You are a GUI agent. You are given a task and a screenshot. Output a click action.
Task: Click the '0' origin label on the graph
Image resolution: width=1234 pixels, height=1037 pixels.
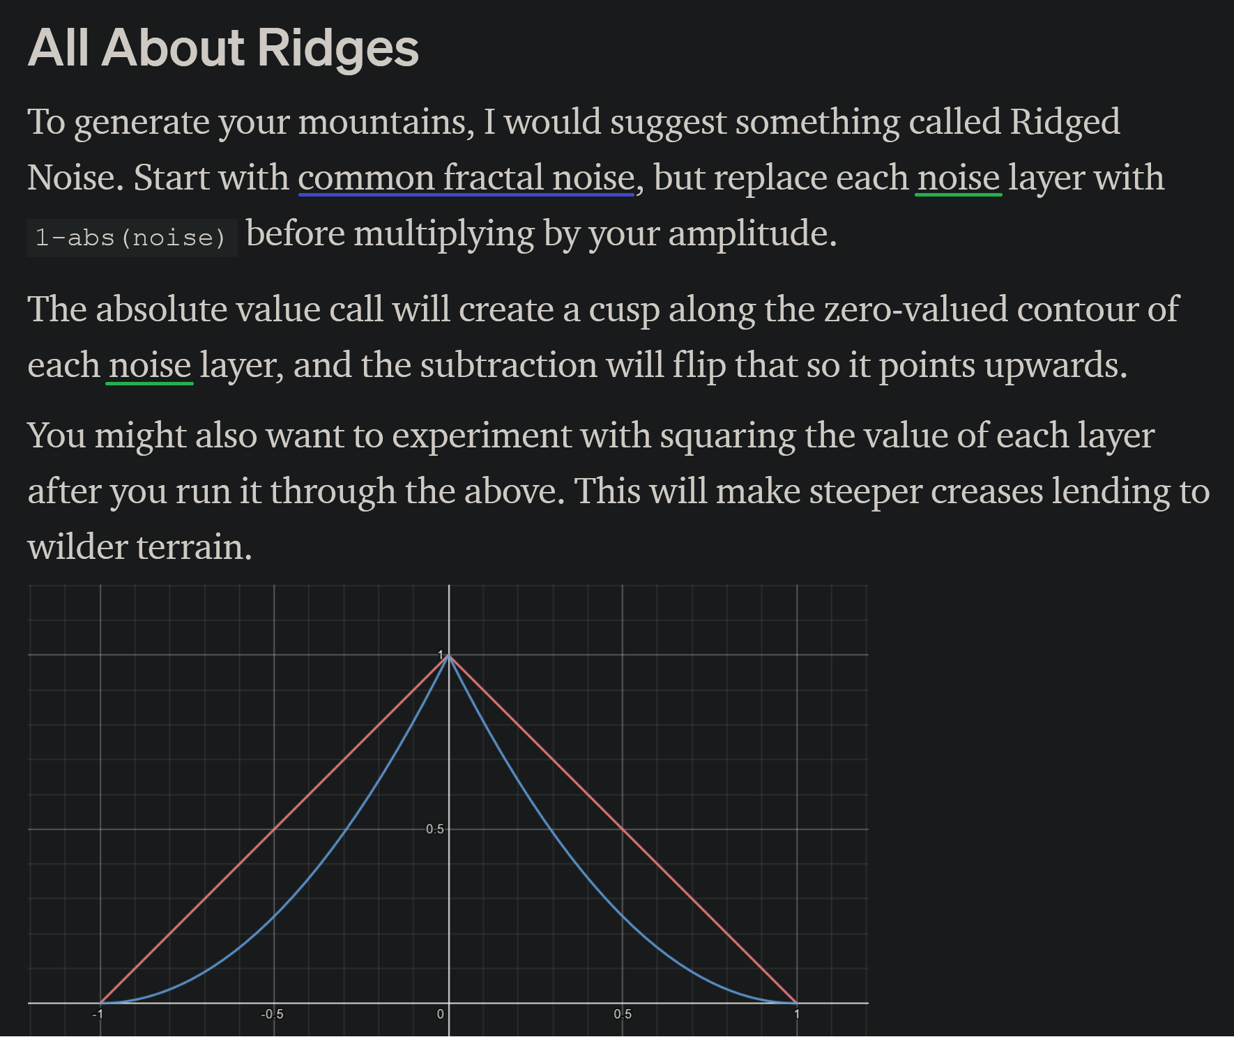click(441, 1014)
